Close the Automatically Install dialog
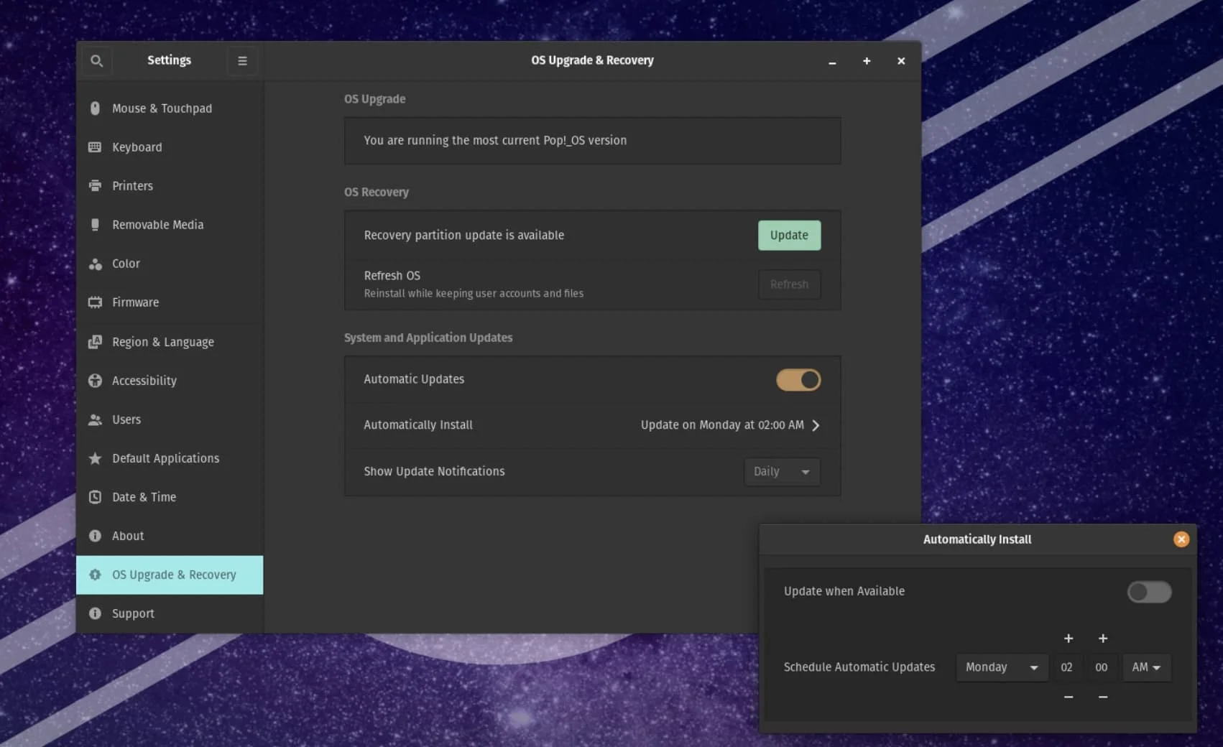The height and width of the screenshot is (747, 1223). (x=1181, y=539)
